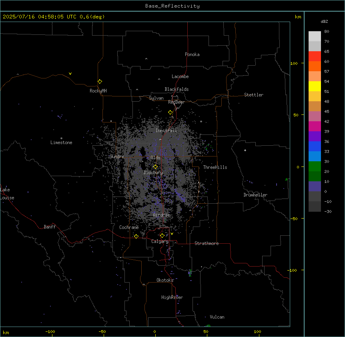Select the magenta 42-39 dBZ legend swatch

pos(315,126)
